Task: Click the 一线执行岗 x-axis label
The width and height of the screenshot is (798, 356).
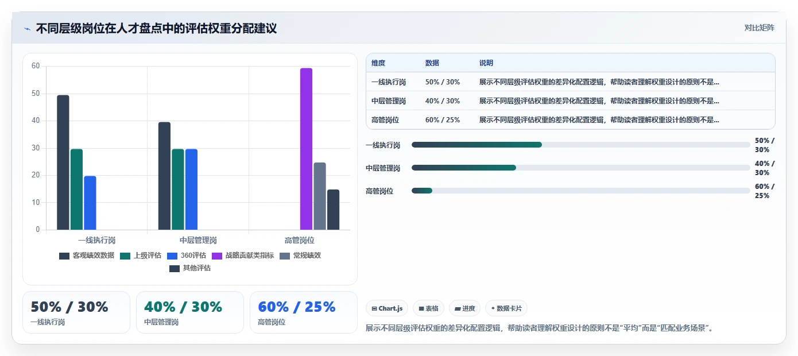Action: (96, 240)
